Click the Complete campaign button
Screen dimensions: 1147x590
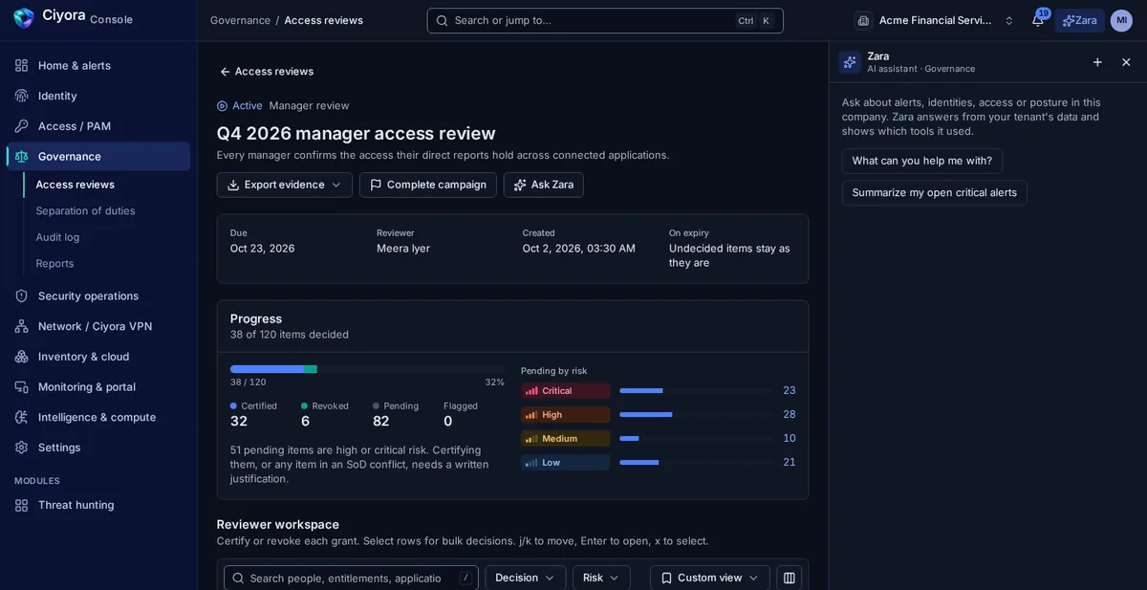click(428, 185)
